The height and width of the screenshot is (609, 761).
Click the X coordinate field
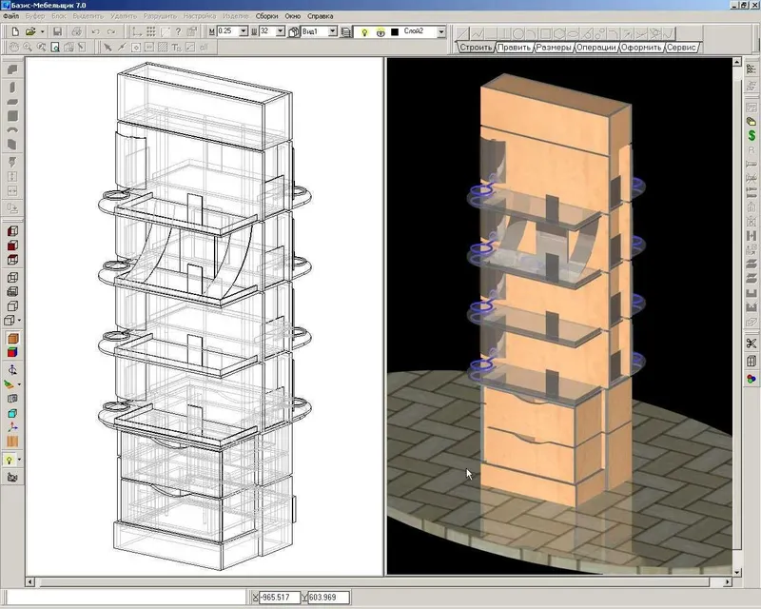tap(280, 598)
